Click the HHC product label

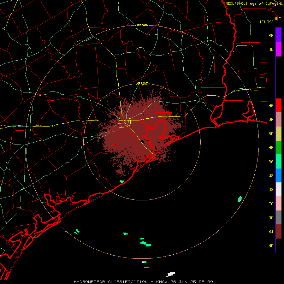pyautogui.click(x=277, y=19)
